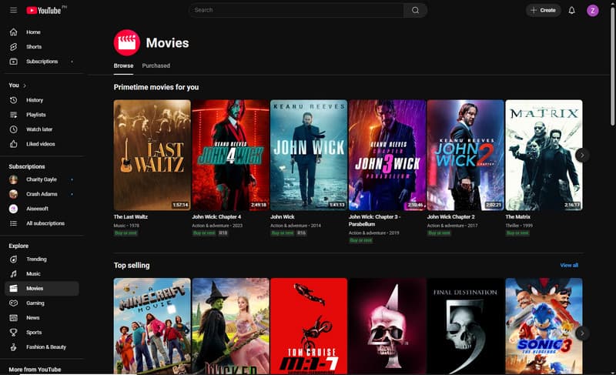Open the Tom Cruise red poster

click(x=309, y=326)
